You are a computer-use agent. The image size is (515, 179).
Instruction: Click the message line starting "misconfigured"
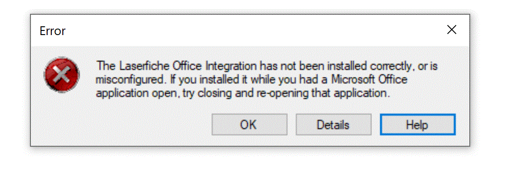pyautogui.click(x=252, y=80)
